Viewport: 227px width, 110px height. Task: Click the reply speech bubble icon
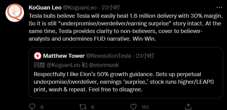coord(32,107)
